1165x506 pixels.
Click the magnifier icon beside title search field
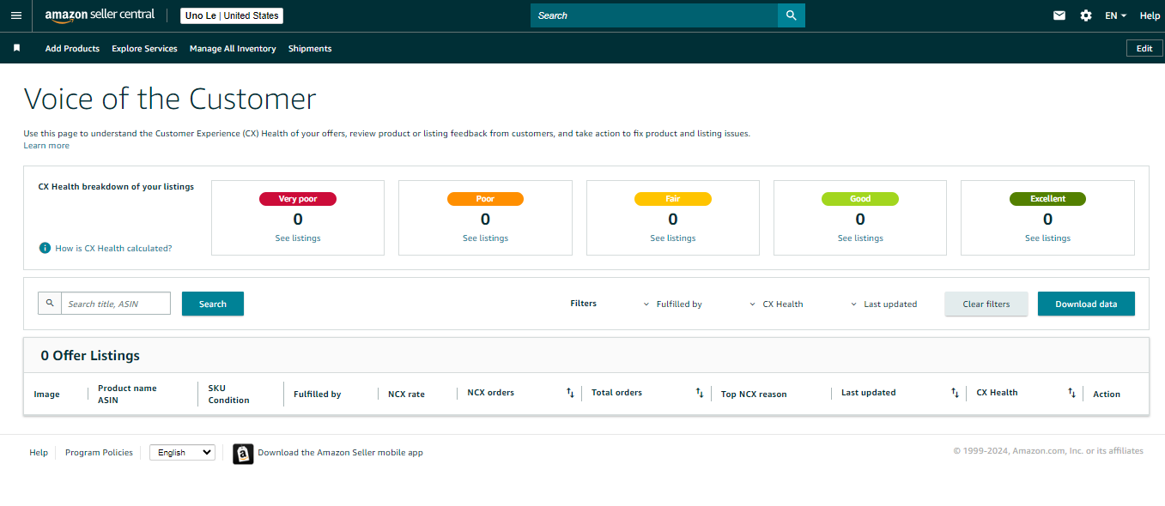tap(50, 304)
